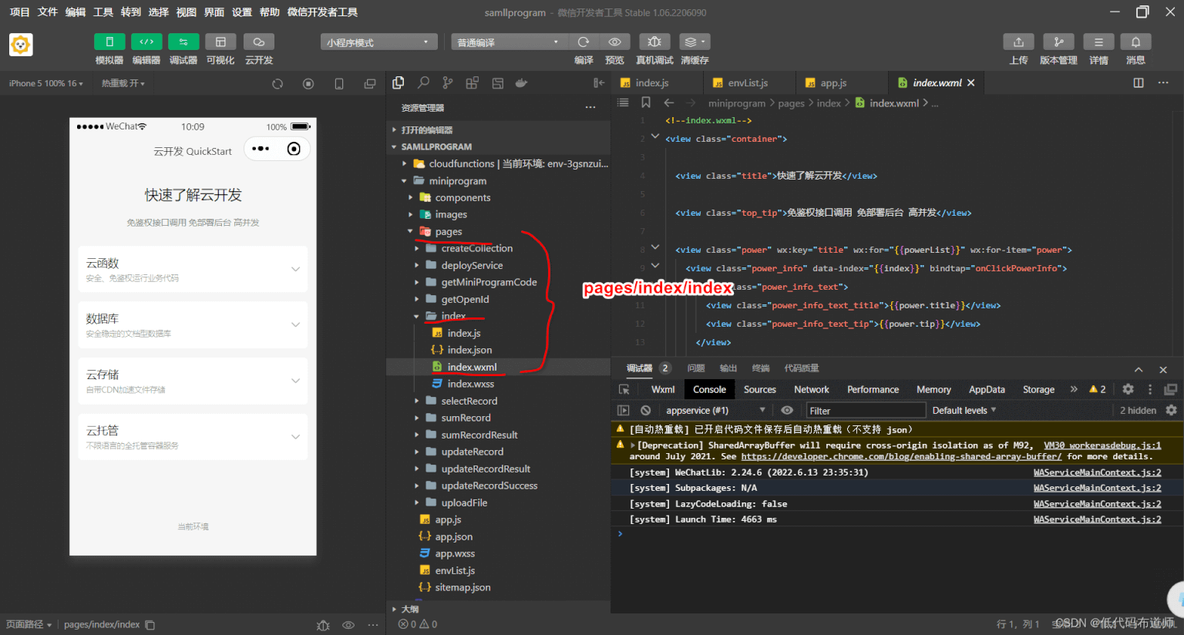Viewport: 1184px width, 635px height.
Task: Toggle console live expression eye
Action: pos(787,411)
